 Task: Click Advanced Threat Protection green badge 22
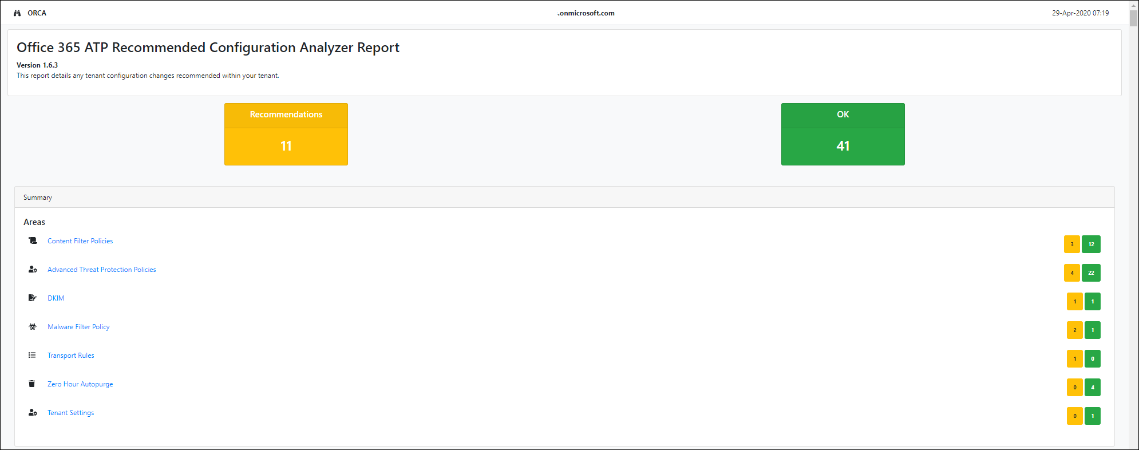[x=1091, y=273]
